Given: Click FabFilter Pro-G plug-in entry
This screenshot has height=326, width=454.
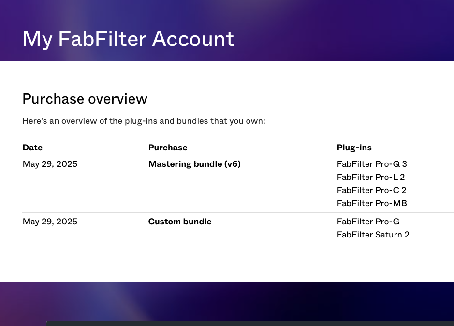Looking at the screenshot, I should (x=368, y=222).
